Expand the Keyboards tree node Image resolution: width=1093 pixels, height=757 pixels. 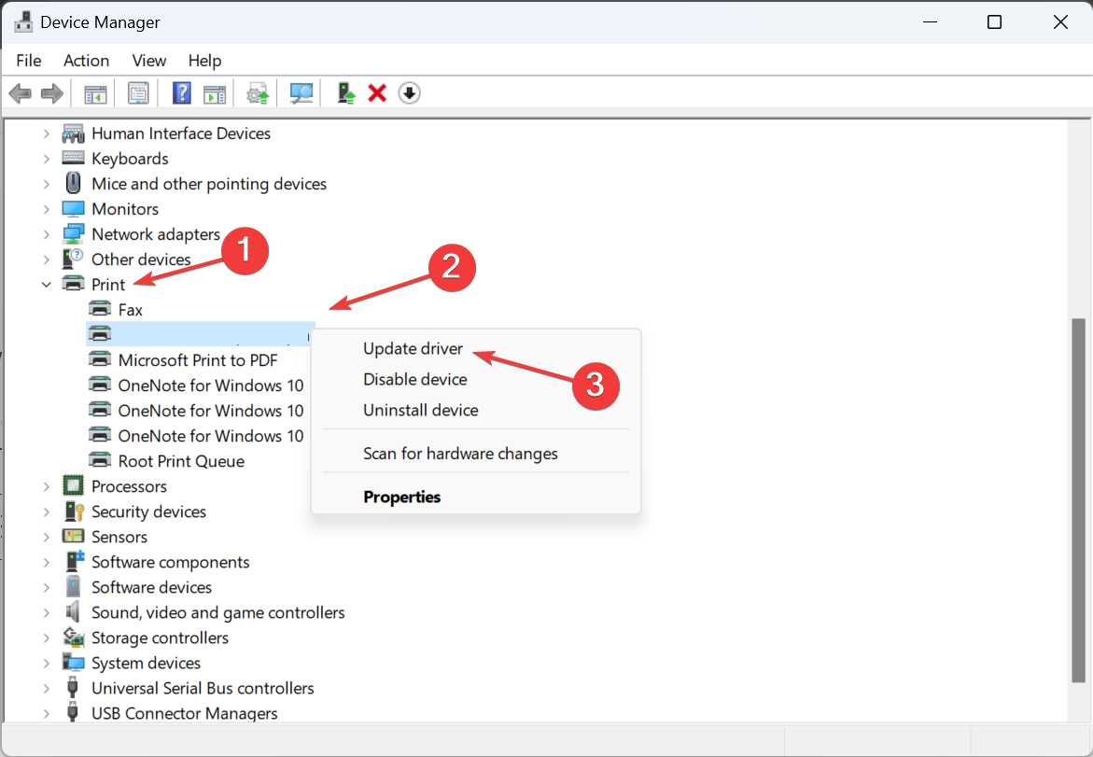[x=47, y=159]
